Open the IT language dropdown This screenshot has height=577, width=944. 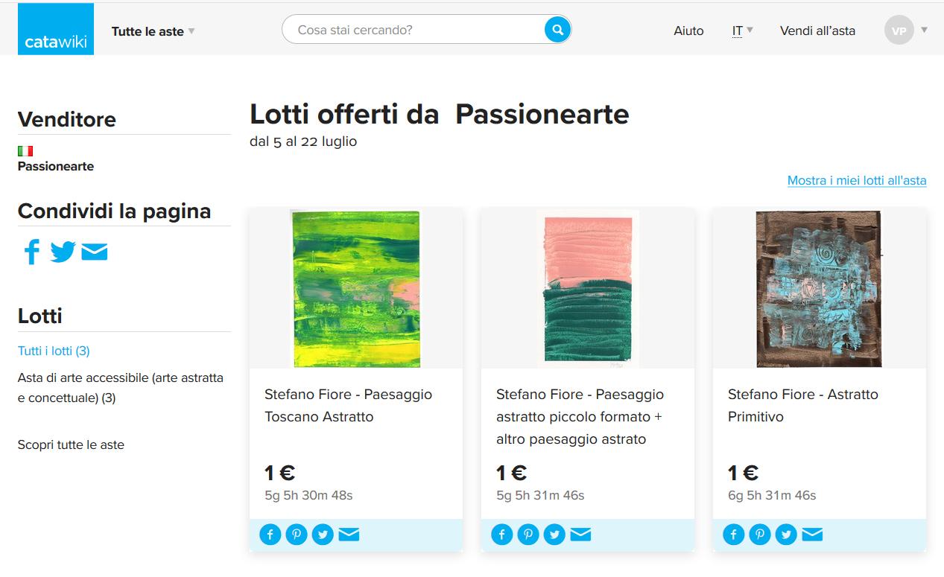coord(741,31)
